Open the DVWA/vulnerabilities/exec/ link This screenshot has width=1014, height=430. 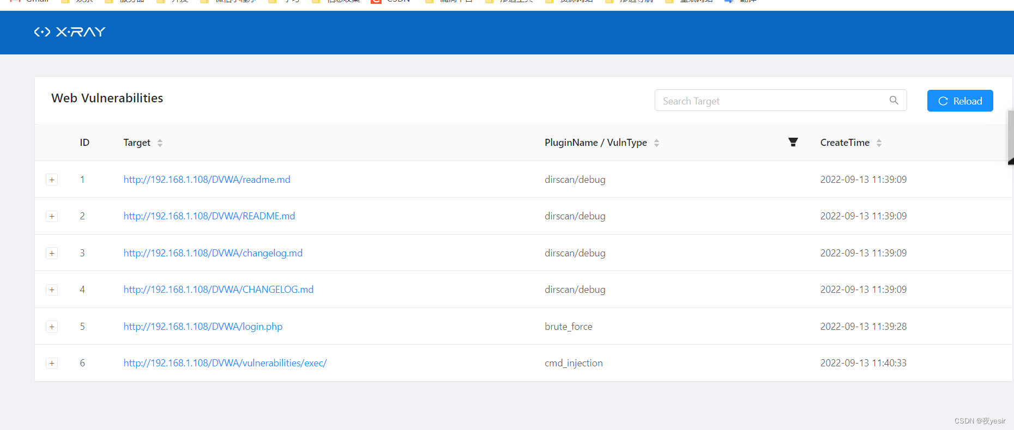click(225, 363)
